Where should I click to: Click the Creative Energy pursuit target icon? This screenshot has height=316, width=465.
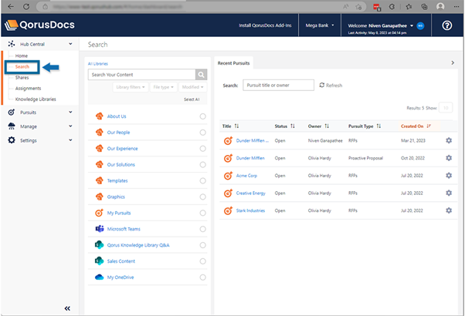(x=228, y=193)
